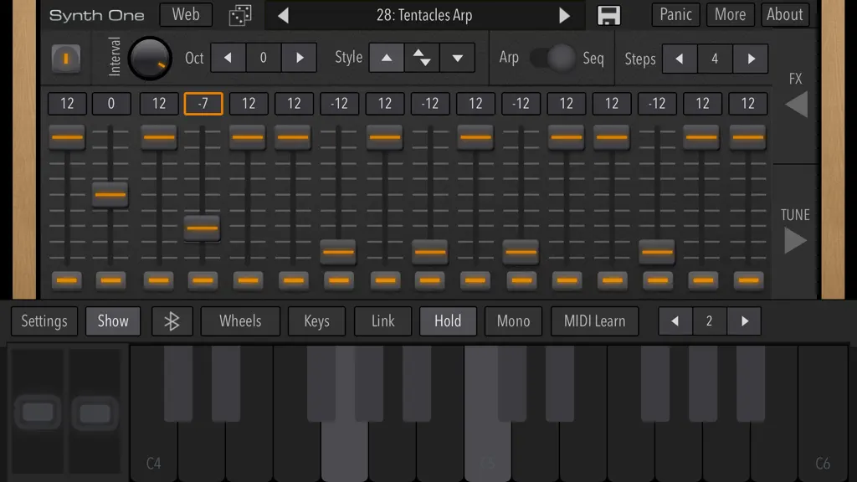Select step 7 value box showing -12
This screenshot has width=857, height=482.
pyautogui.click(x=340, y=104)
